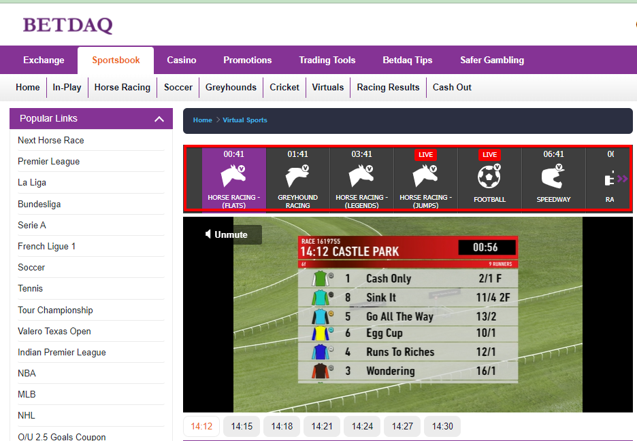
Task: Select the 14:12 race time
Action: [201, 427]
